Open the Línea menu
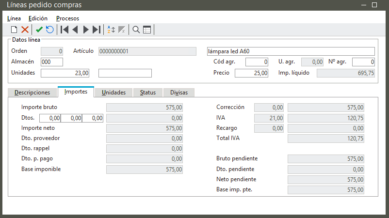The width and height of the screenshot is (389, 218). click(x=14, y=18)
